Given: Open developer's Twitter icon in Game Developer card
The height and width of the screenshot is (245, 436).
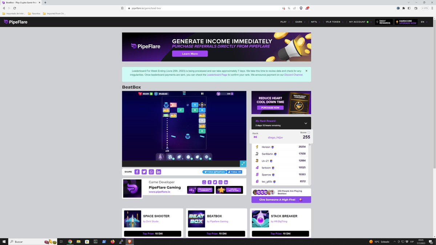Looking at the screenshot, I should [215, 182].
